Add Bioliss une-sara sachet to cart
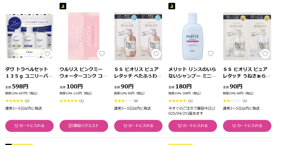 click(x=247, y=126)
